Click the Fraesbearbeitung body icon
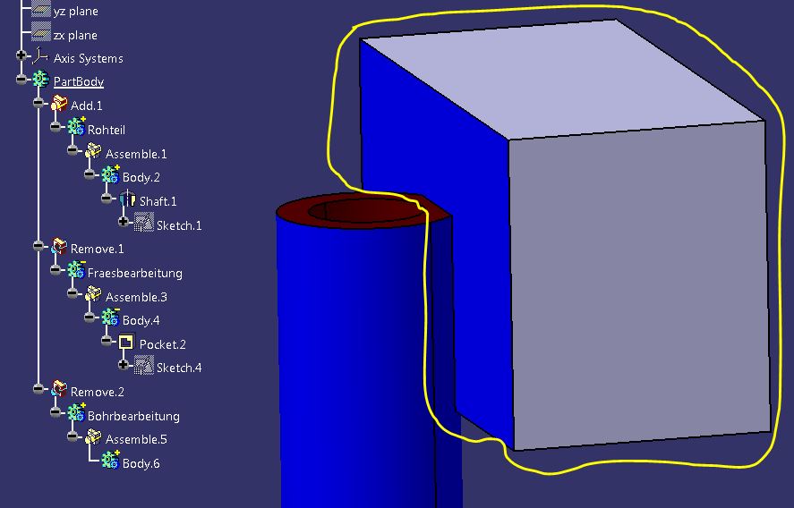Image resolution: width=794 pixels, height=508 pixels. point(76,270)
